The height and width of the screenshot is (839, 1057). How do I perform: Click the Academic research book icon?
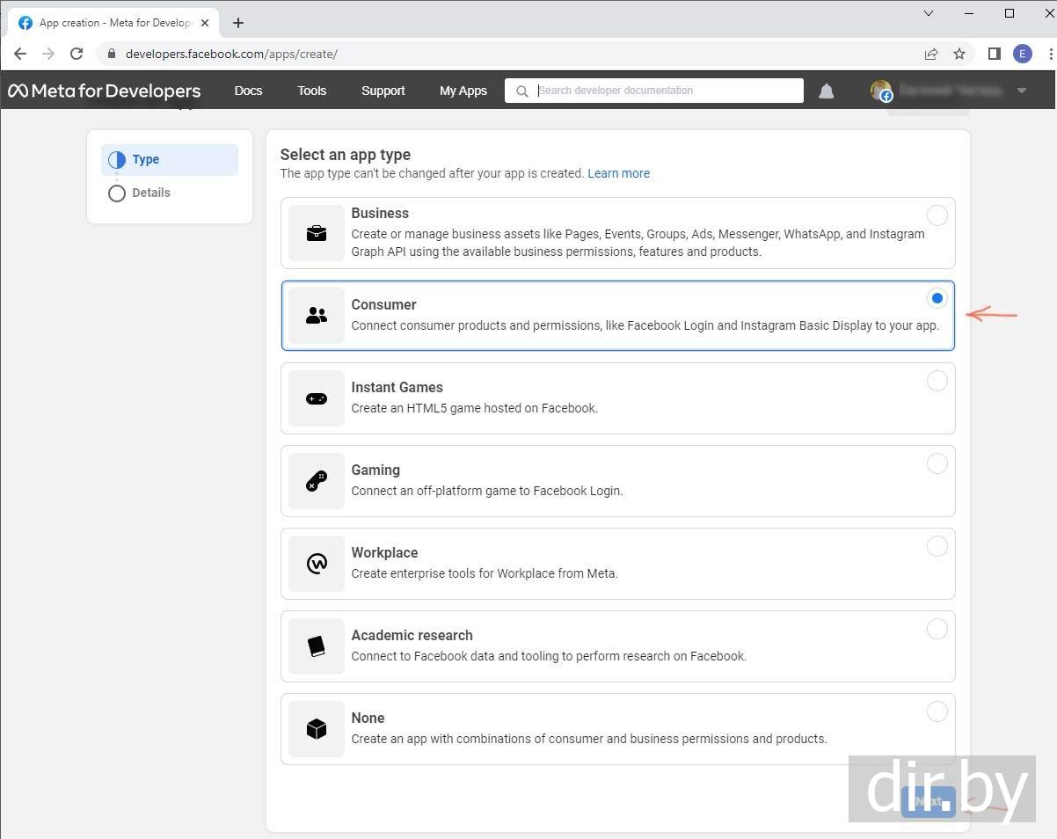317,646
